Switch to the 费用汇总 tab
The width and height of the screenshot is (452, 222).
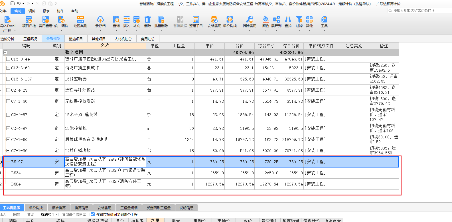(x=148, y=39)
